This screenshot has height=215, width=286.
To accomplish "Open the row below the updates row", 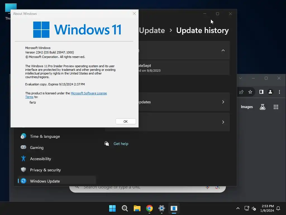I will click(x=184, y=122).
